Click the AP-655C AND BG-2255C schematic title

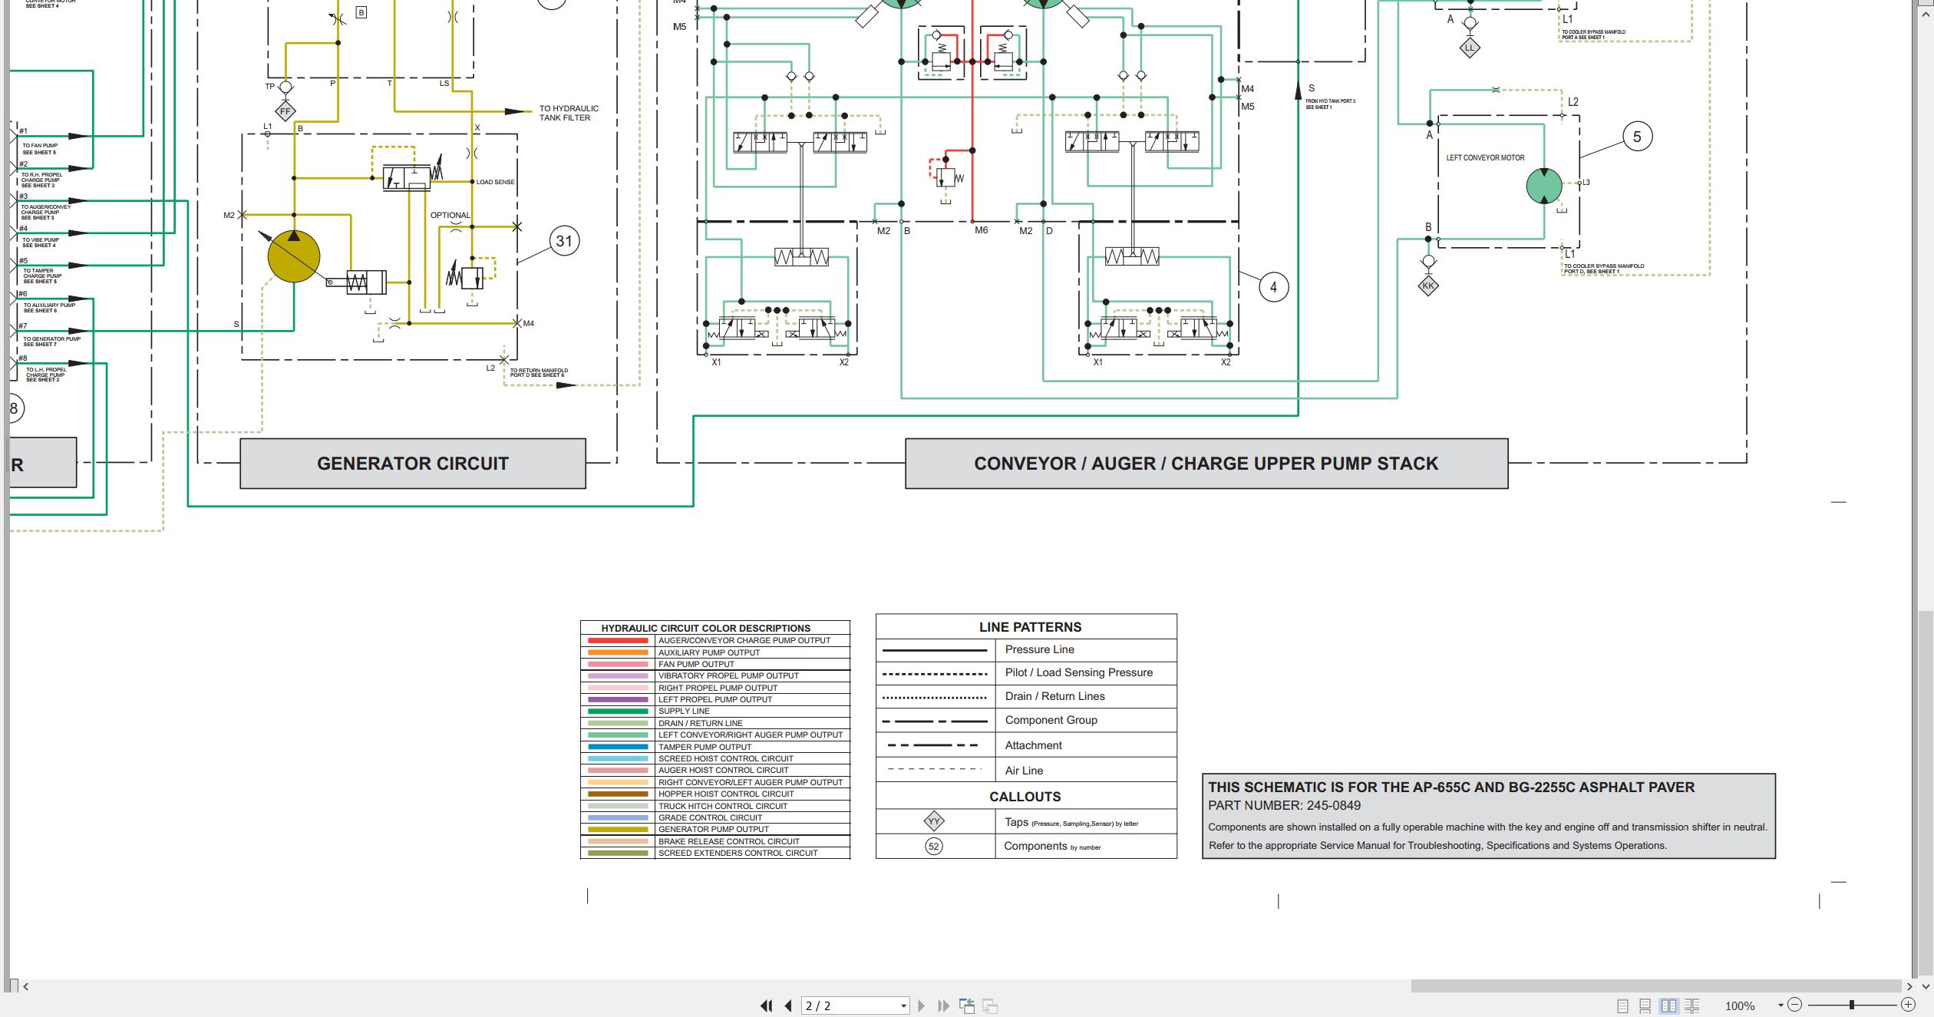(1451, 788)
